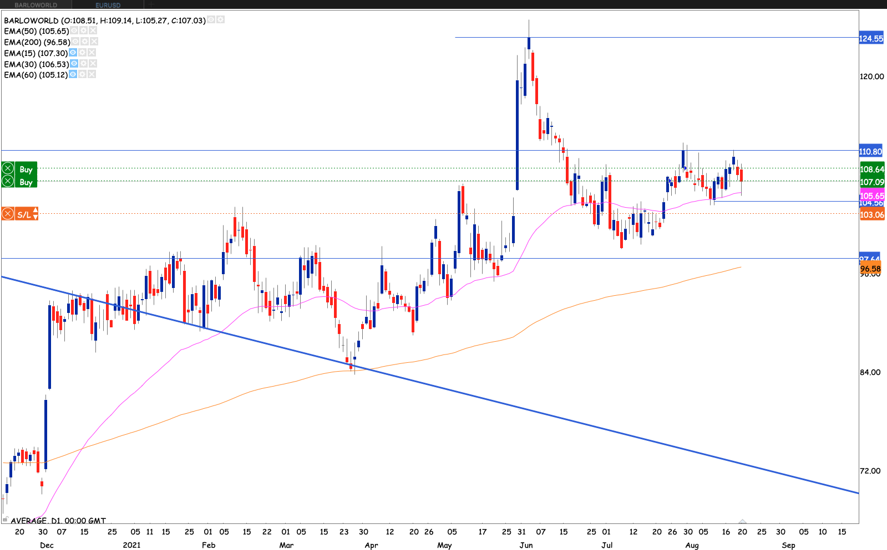Remove the EMA(60) indicator via X icon
This screenshot has height=550, width=887.
(x=92, y=74)
